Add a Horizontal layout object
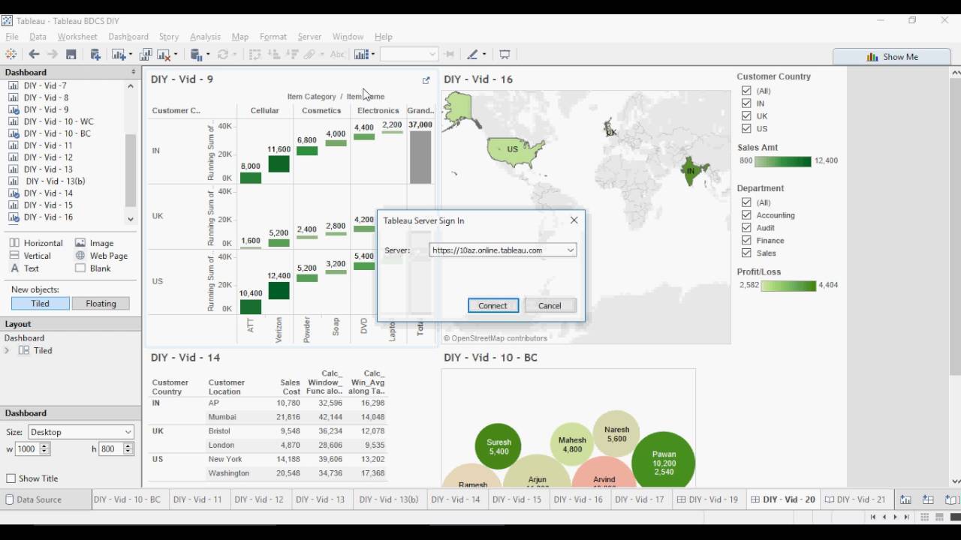Viewport: 961px width, 540px height. click(36, 243)
